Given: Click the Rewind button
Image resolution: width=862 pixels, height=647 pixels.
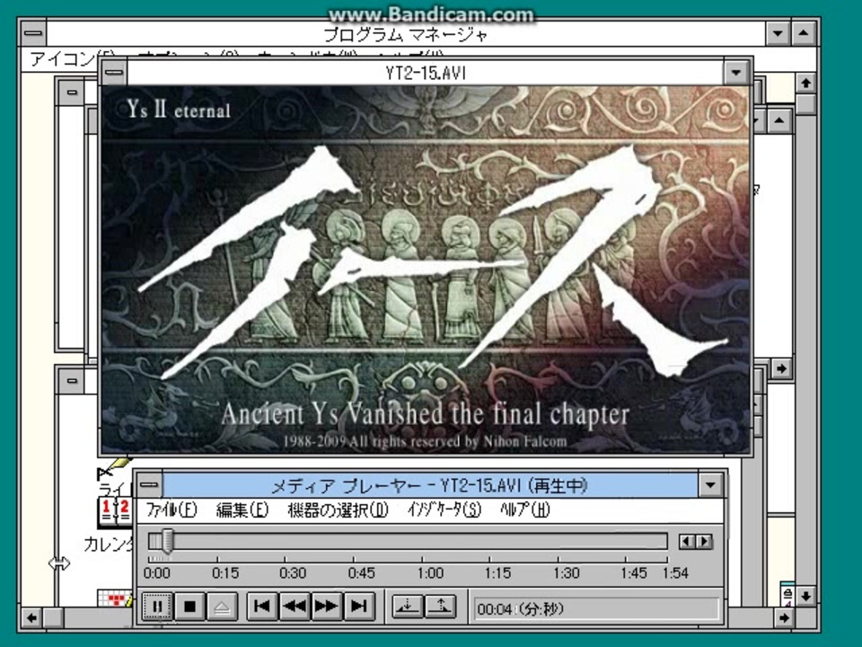Looking at the screenshot, I should coord(295,607).
